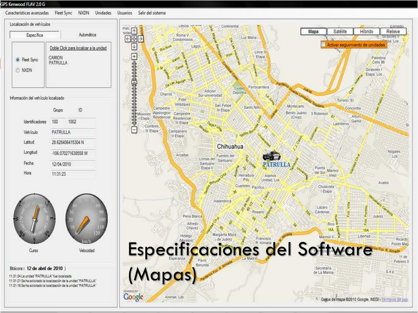Open the Términos de uso link
Image resolution: width=418 pixels, height=313 pixels.
(x=395, y=300)
